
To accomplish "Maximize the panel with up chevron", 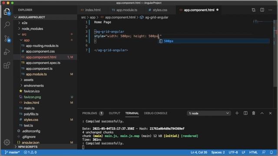I will tap(262, 113).
